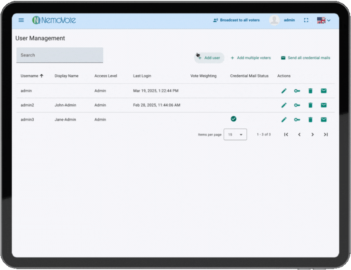This screenshot has height=270, width=351.
Task: Toggle fullscreen mode icon
Action: tap(306, 20)
